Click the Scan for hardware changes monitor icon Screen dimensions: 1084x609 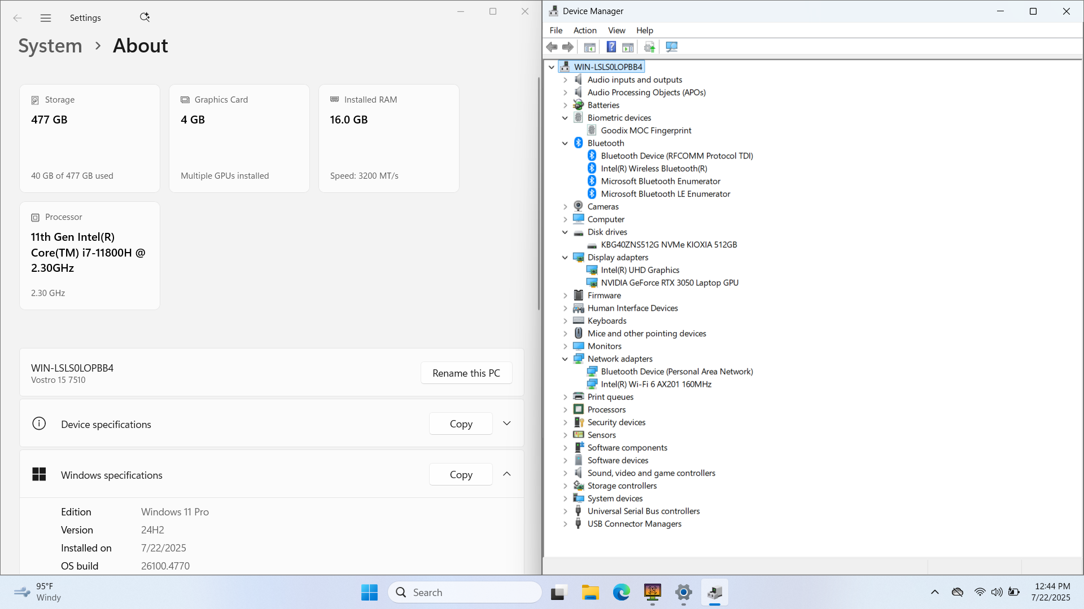tap(671, 47)
